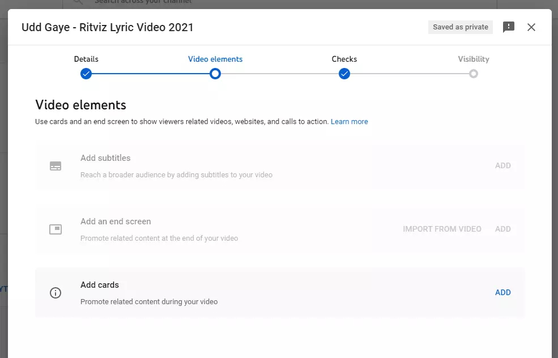
Task: Click the Video elements step circle
Action: [x=215, y=74]
